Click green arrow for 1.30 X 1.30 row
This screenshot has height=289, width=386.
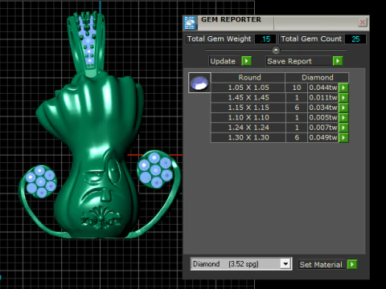(x=343, y=137)
